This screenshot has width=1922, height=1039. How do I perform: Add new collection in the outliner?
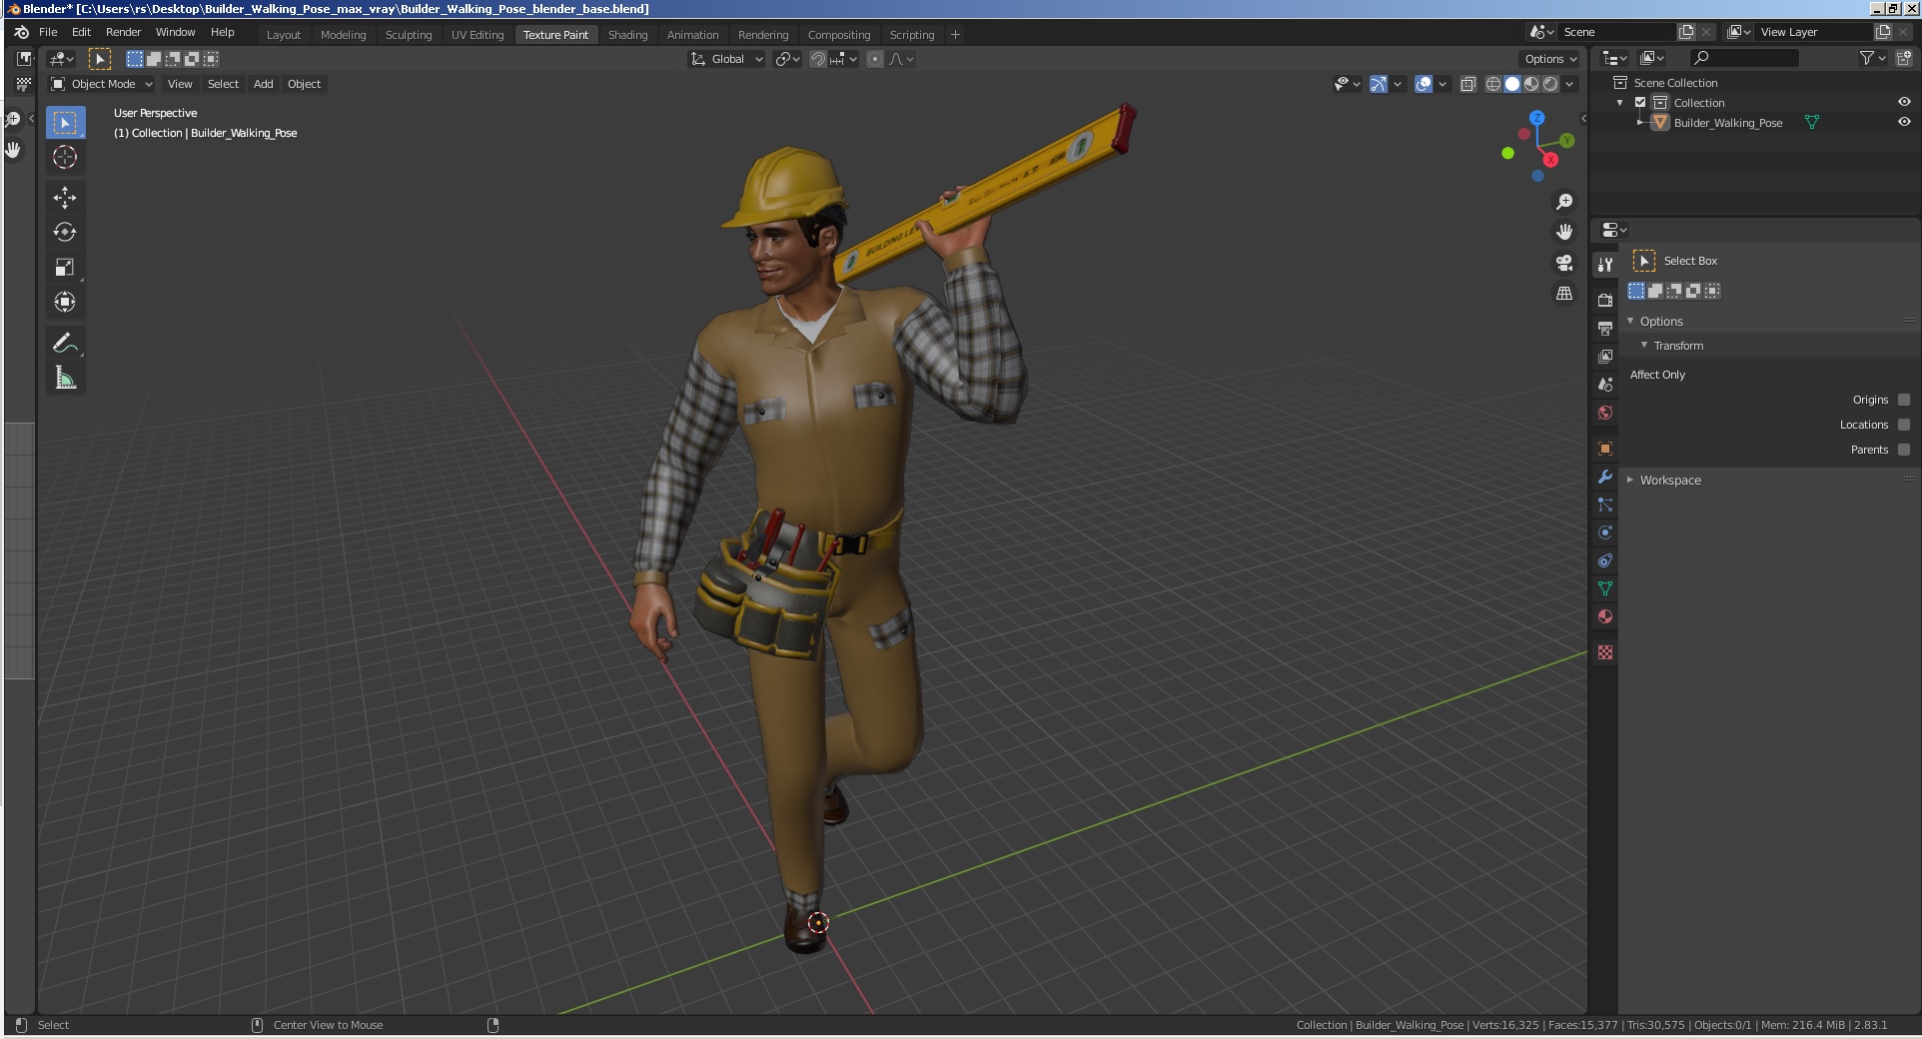click(x=1904, y=59)
